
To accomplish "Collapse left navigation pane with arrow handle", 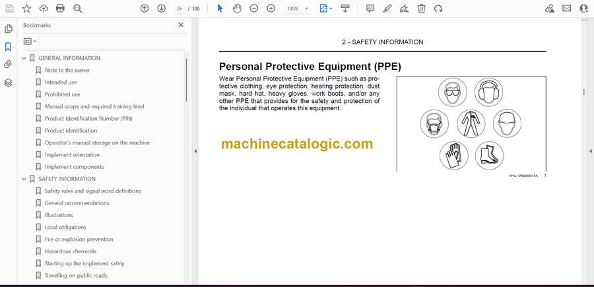I will coord(195,151).
